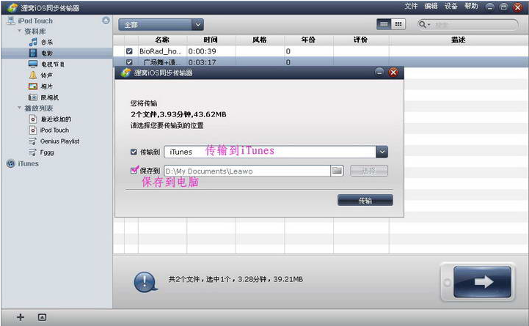This screenshot has height=326, width=529.
Task: Switch to grid view icon
Action: point(398,24)
